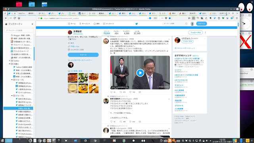Image resolution: width=254 pixels, height=143 pixels.
Task: Click the green butterfly extension toolbar icon
Action: coord(223,18)
